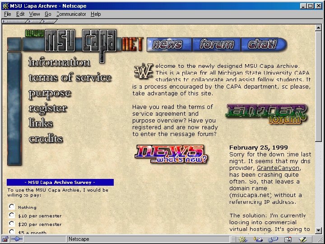Expand the rightmost collapsed toolbar tab

coord(49,21)
